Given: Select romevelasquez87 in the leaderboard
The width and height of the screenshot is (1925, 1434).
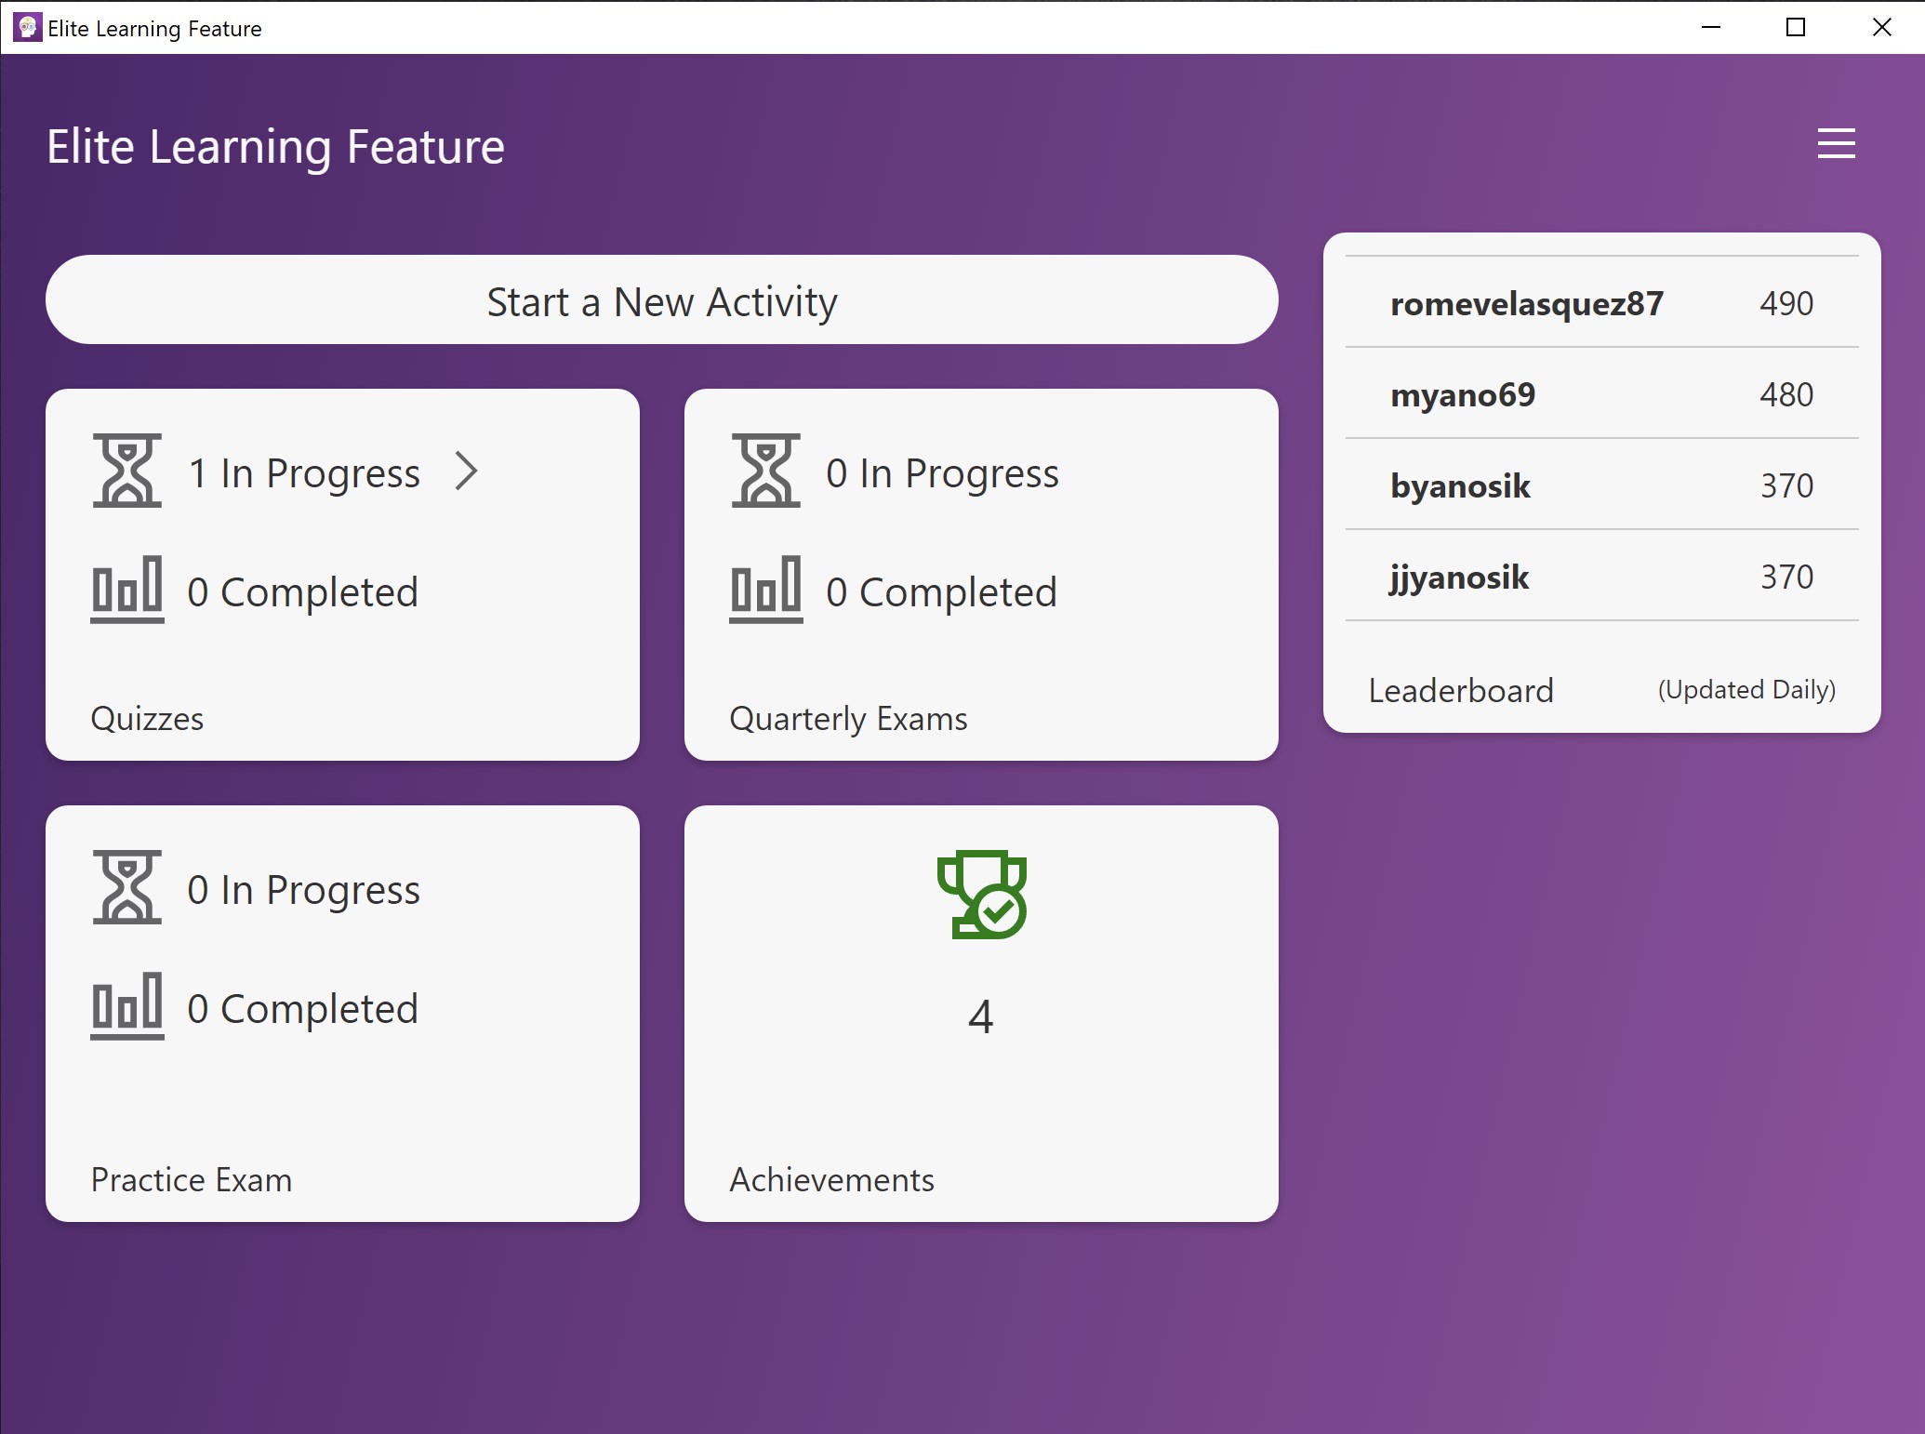Looking at the screenshot, I should pyautogui.click(x=1526, y=303).
